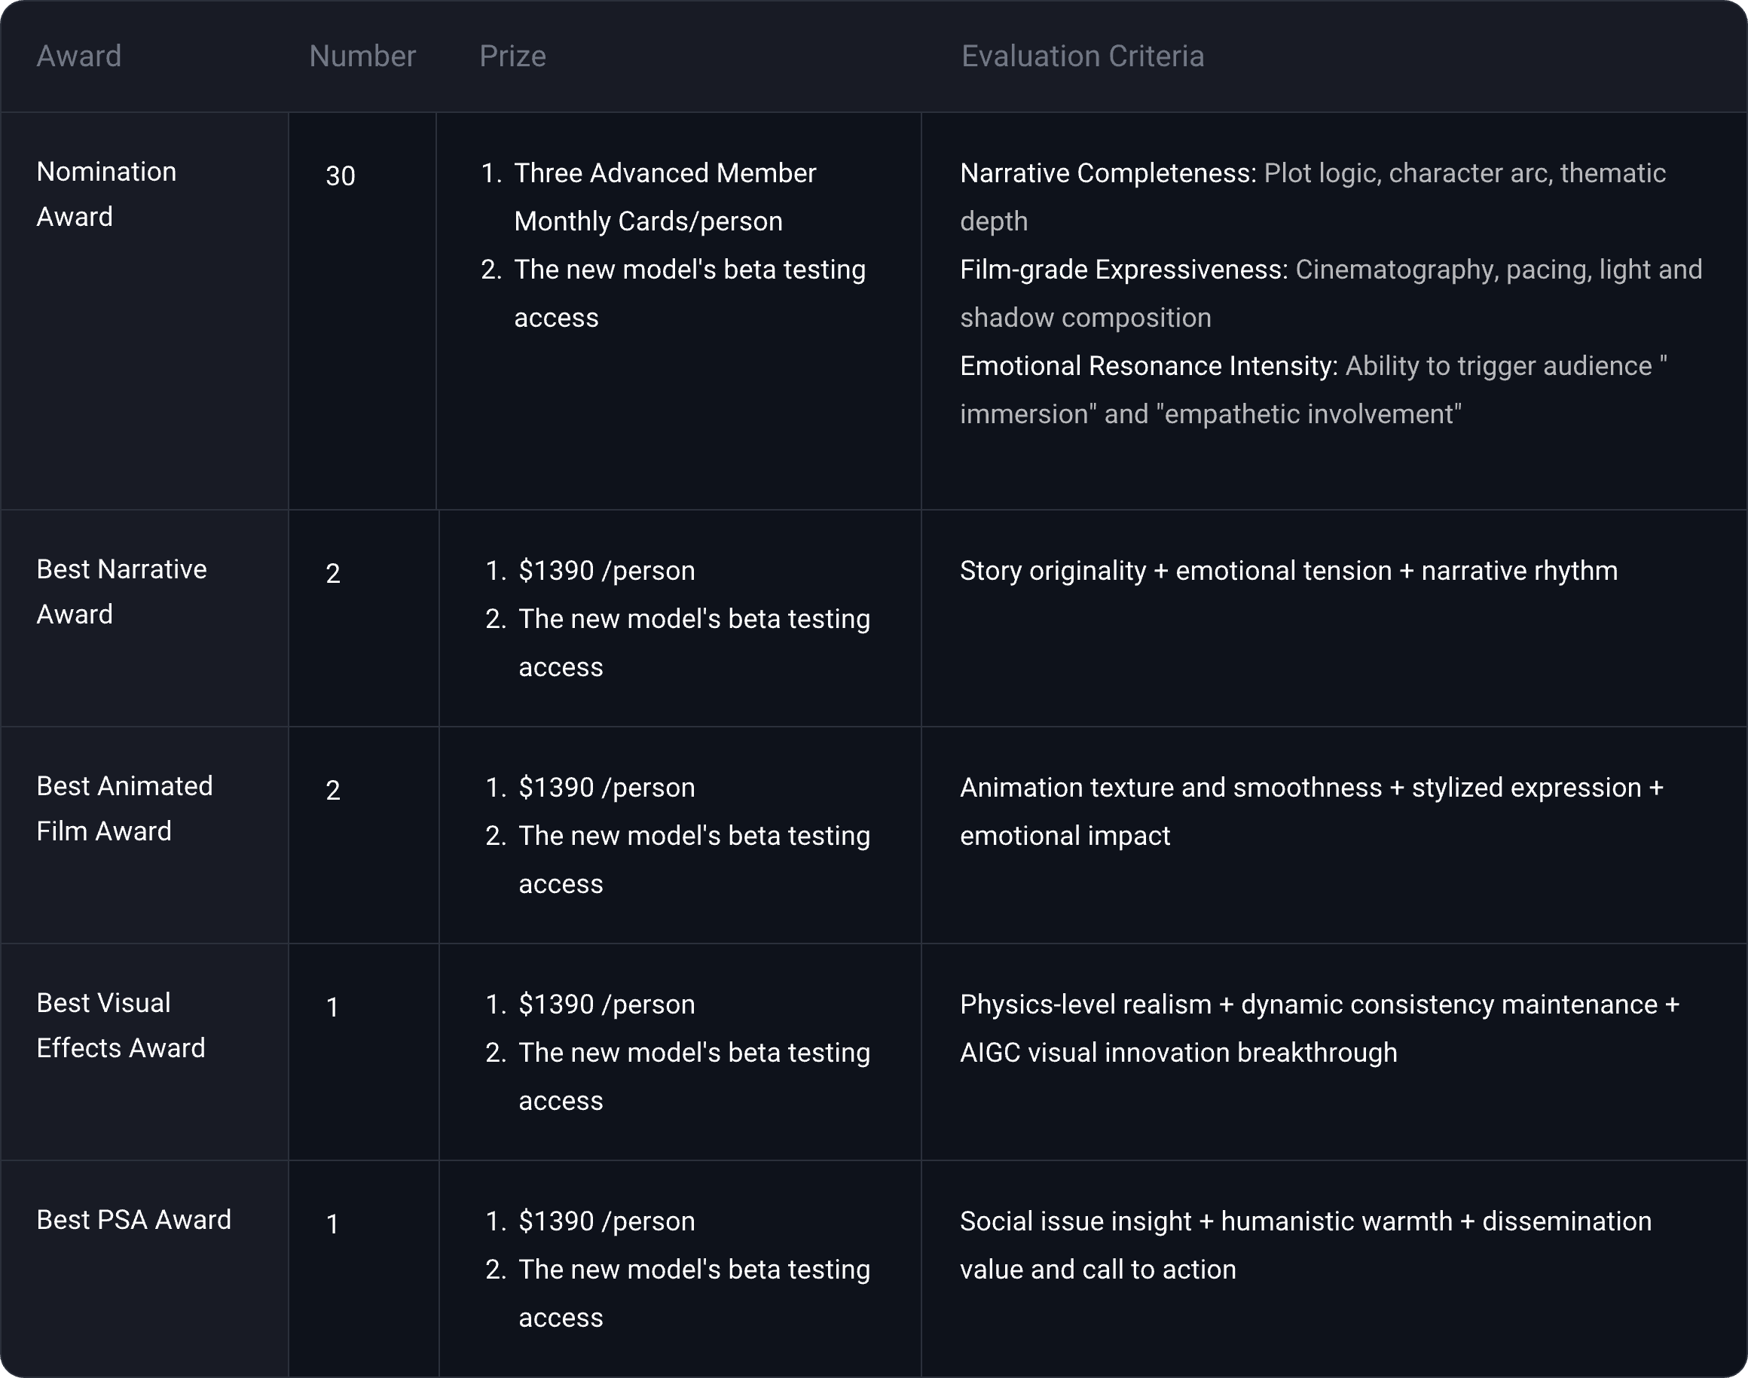Select the Best Narrative Award cell
The width and height of the screenshot is (1748, 1378).
121,591
